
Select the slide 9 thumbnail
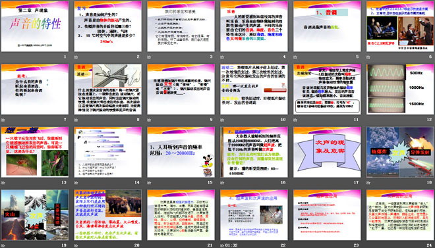pyautogui.click(x=181, y=89)
